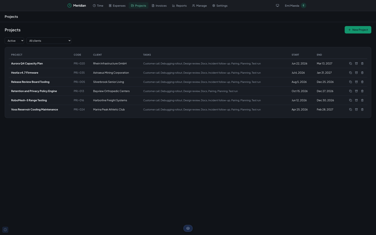Click end date Jan 31, 2027
Screen dimensions: 376x235
click(x=324, y=73)
